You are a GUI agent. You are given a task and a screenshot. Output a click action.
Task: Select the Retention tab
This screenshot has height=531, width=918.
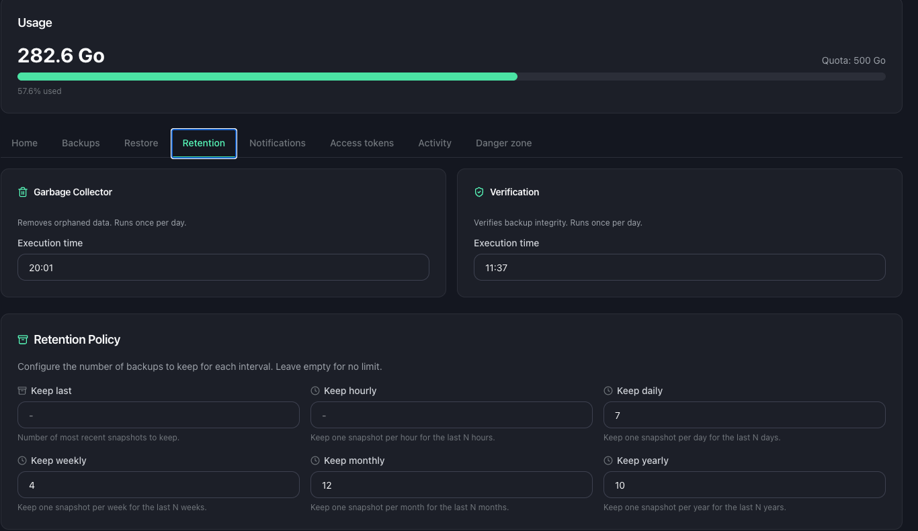tap(204, 143)
